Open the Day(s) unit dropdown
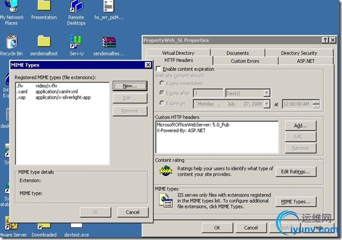Viewport: 342px width, 240px height. 266,93
